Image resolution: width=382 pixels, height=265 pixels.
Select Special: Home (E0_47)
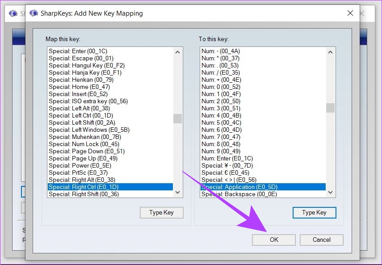110,87
